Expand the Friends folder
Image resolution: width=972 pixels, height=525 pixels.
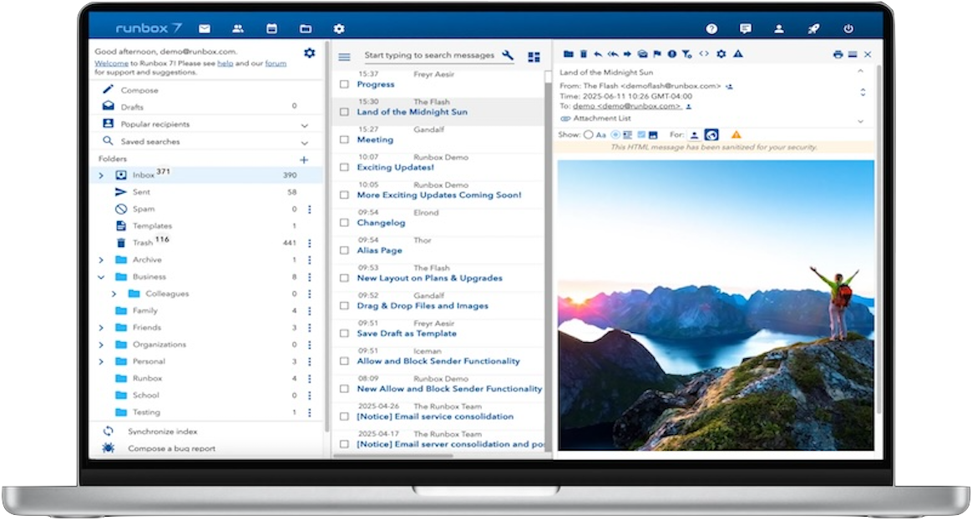tap(101, 327)
